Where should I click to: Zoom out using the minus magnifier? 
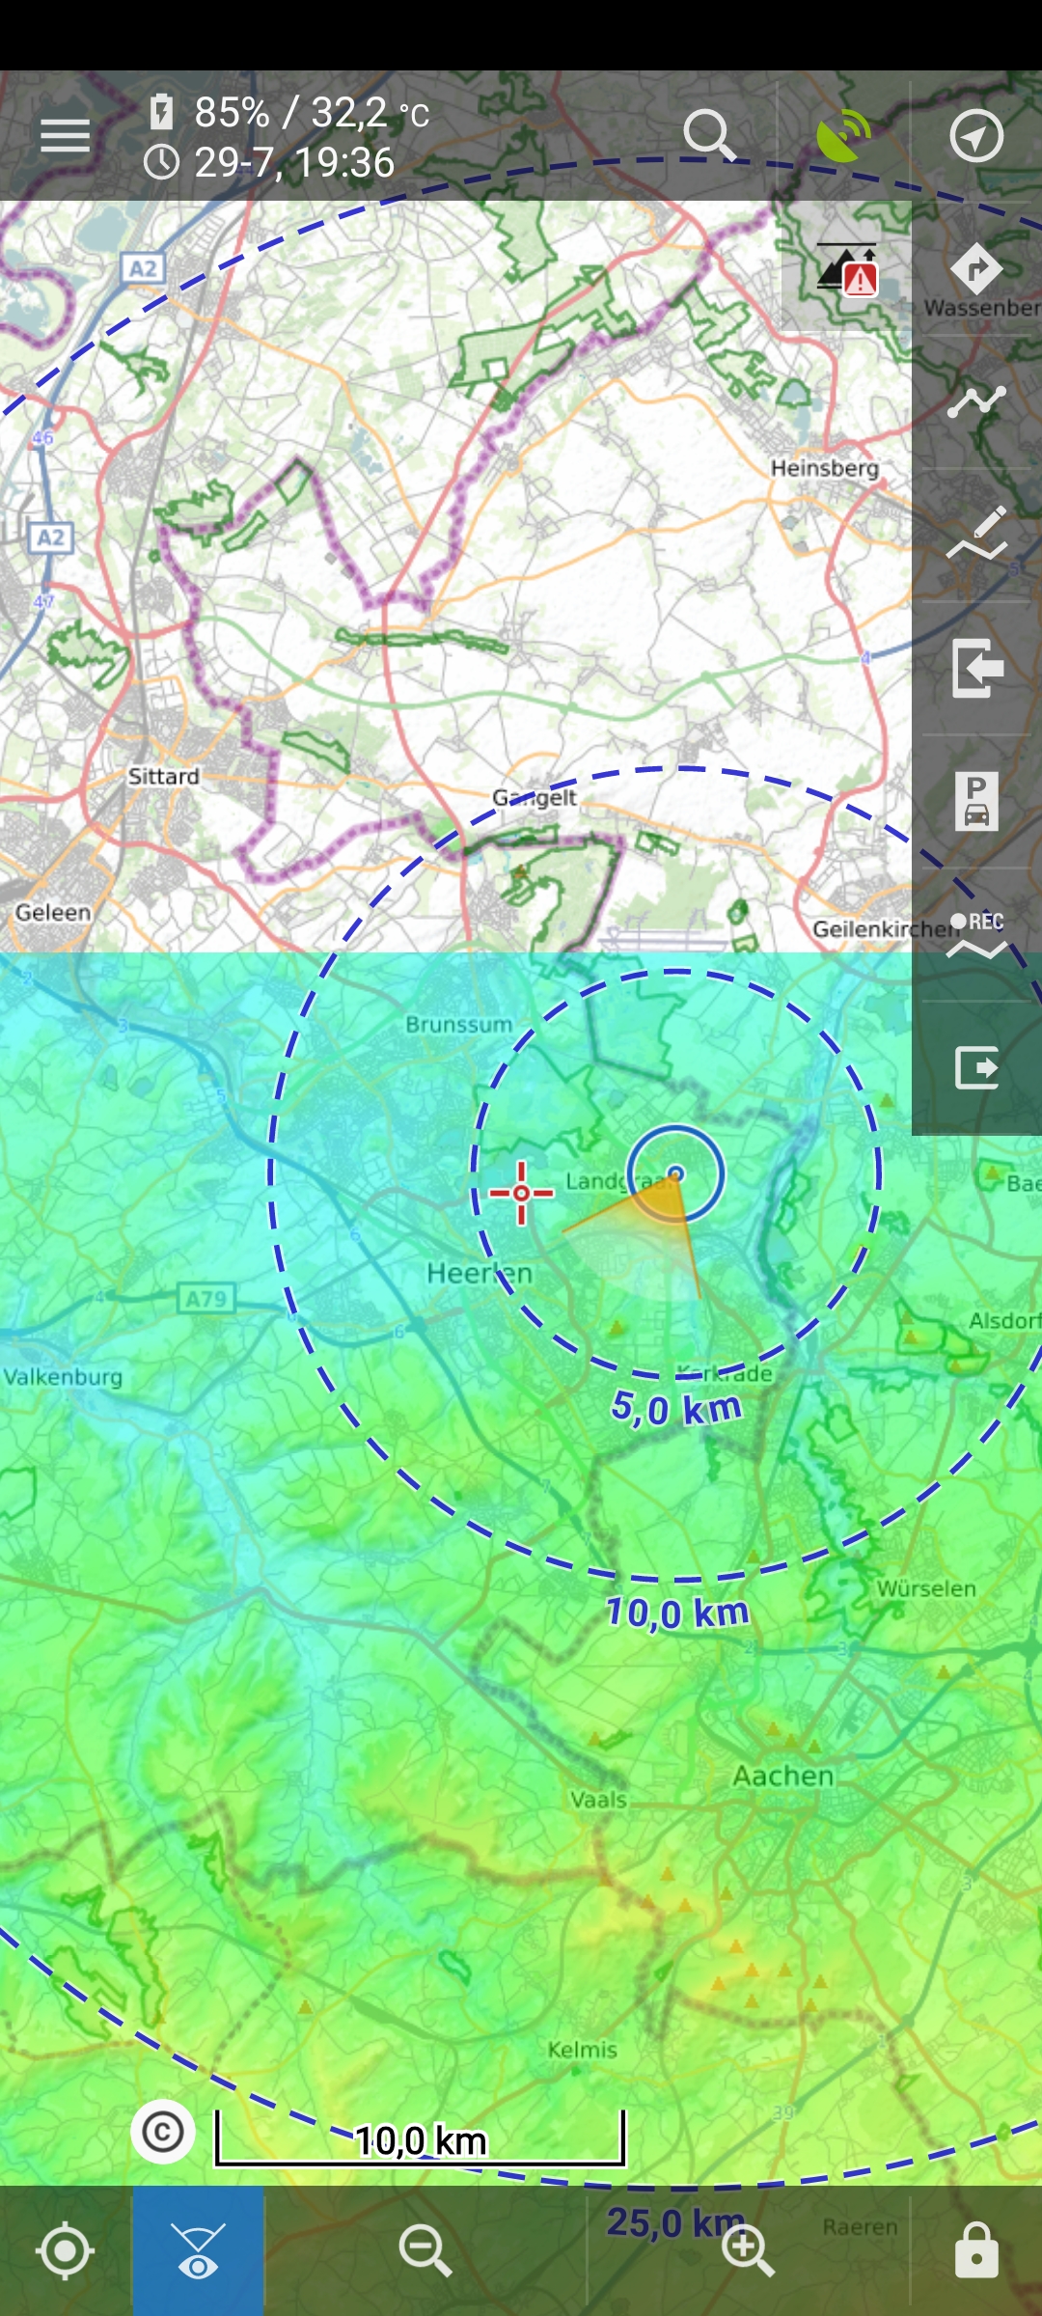click(425, 2250)
